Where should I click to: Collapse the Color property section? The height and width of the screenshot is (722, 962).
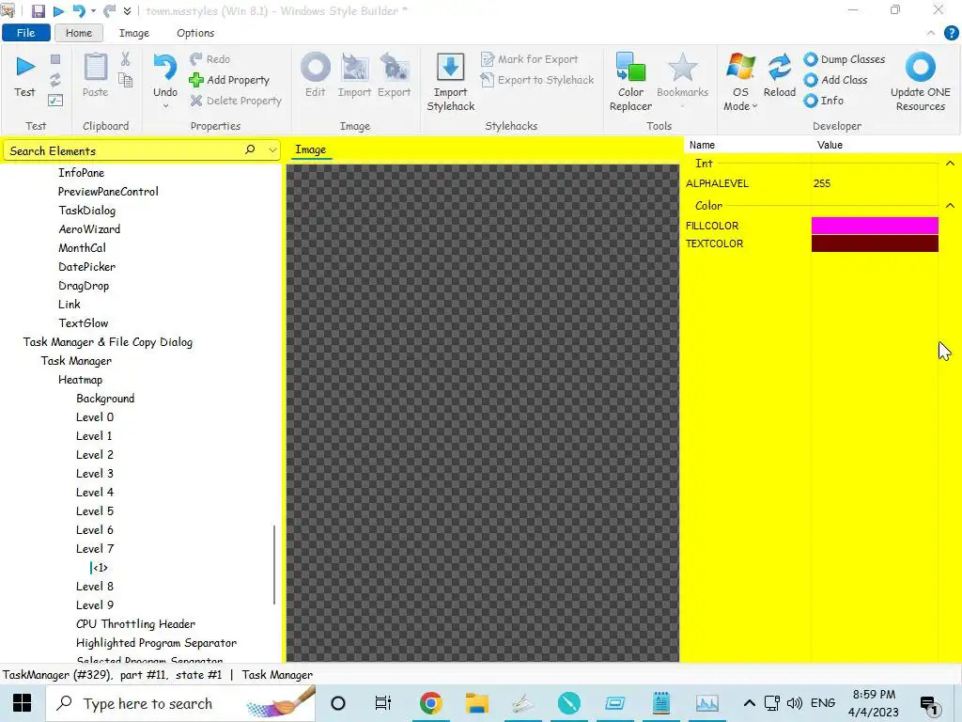950,206
